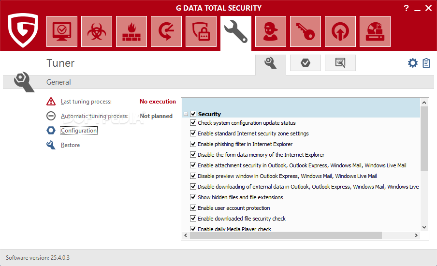Screen dimensions: 437x266
Task: Uncheck Enable standard Internet security zone settings
Action: (193, 133)
